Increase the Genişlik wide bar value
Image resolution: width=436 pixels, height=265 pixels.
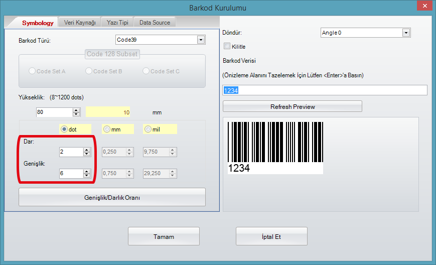(86, 171)
